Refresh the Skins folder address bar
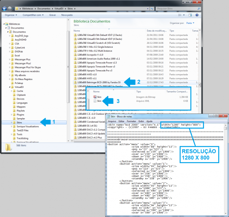The image size is (229, 217). click(x=152, y=9)
